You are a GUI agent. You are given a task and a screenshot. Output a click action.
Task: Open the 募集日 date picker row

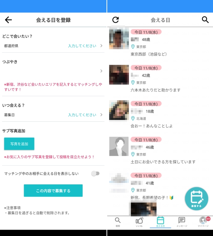click(x=53, y=115)
